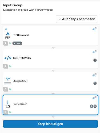Open Alle Steps bearbeiten
The width and height of the screenshot is (100, 133).
(77, 19)
